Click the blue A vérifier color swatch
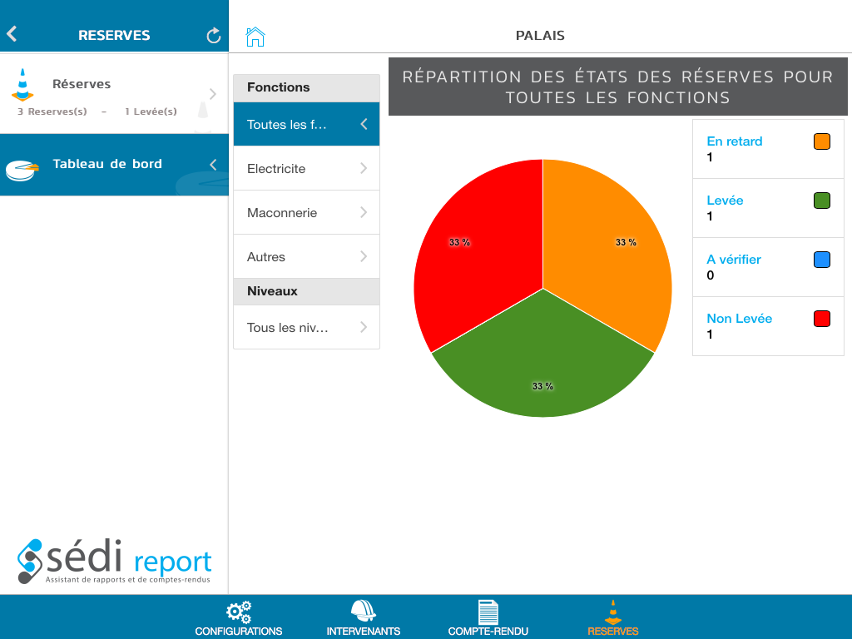The image size is (852, 639). point(822,260)
